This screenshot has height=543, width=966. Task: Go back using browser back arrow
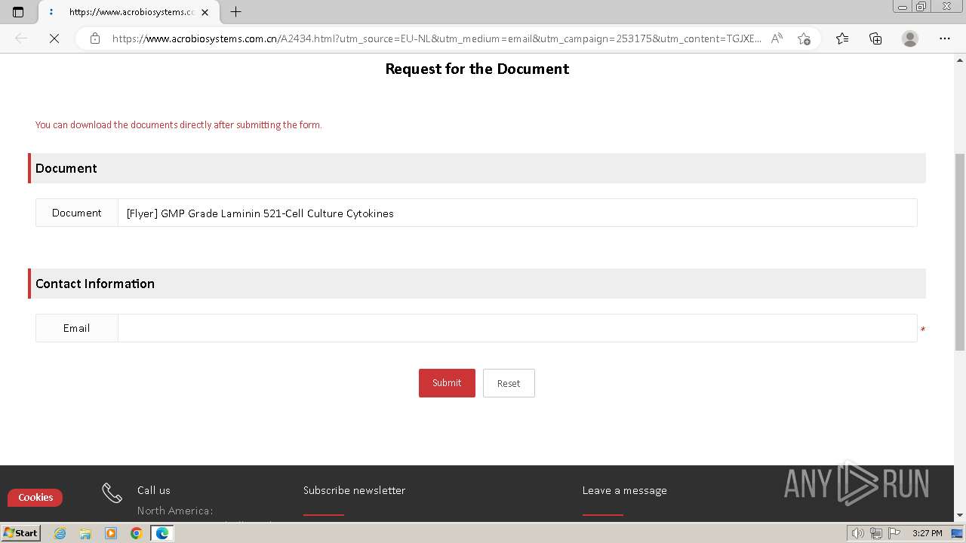pos(21,38)
